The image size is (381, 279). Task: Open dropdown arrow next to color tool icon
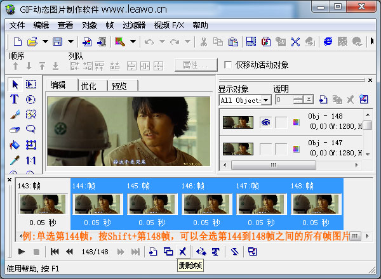133,41
